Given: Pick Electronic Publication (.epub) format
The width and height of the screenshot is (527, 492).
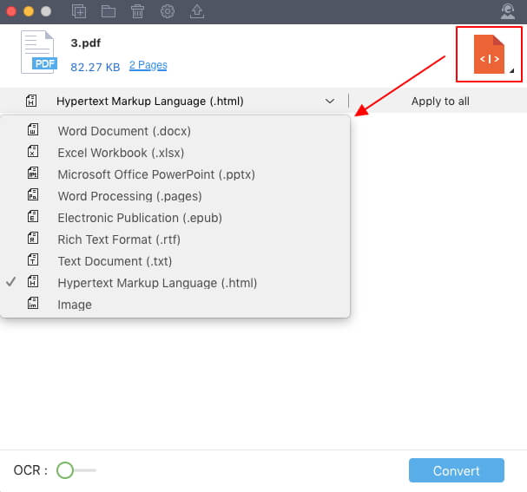Looking at the screenshot, I should (x=175, y=218).
